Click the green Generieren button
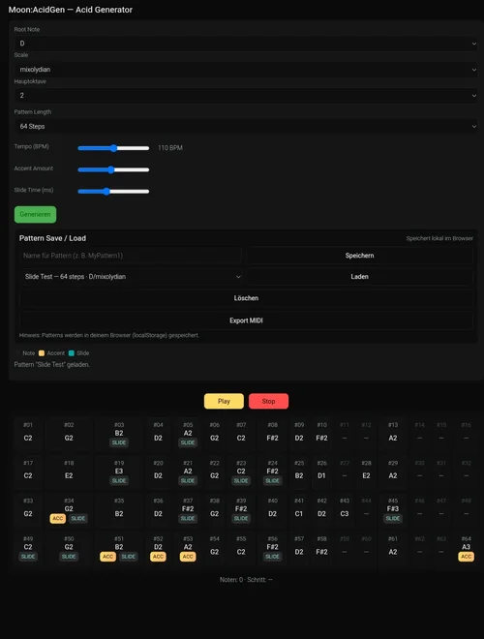484x639 pixels. pyautogui.click(x=36, y=214)
